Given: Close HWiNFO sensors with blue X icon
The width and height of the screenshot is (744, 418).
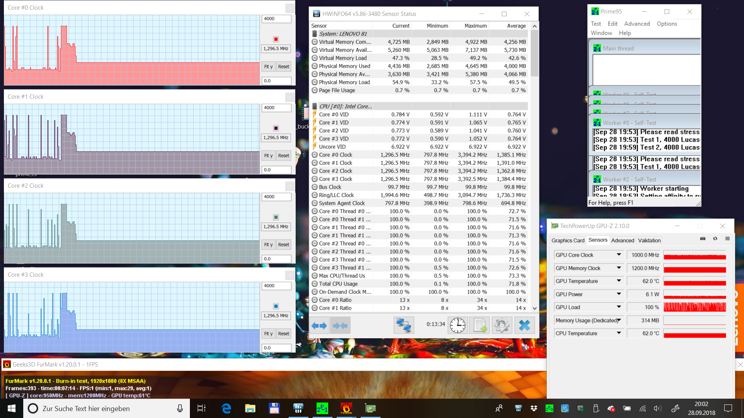Looking at the screenshot, I should (524, 325).
